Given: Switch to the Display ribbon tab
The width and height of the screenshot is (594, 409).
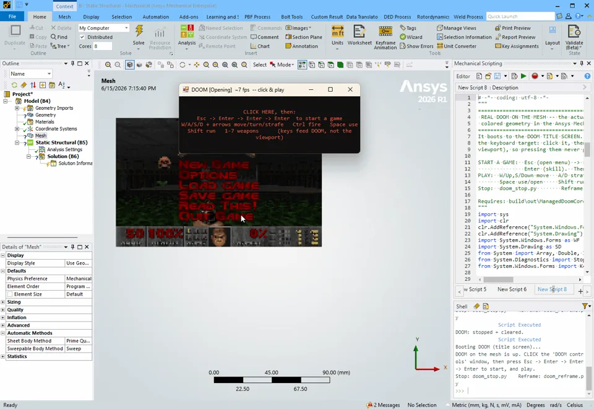Looking at the screenshot, I should click(x=91, y=17).
